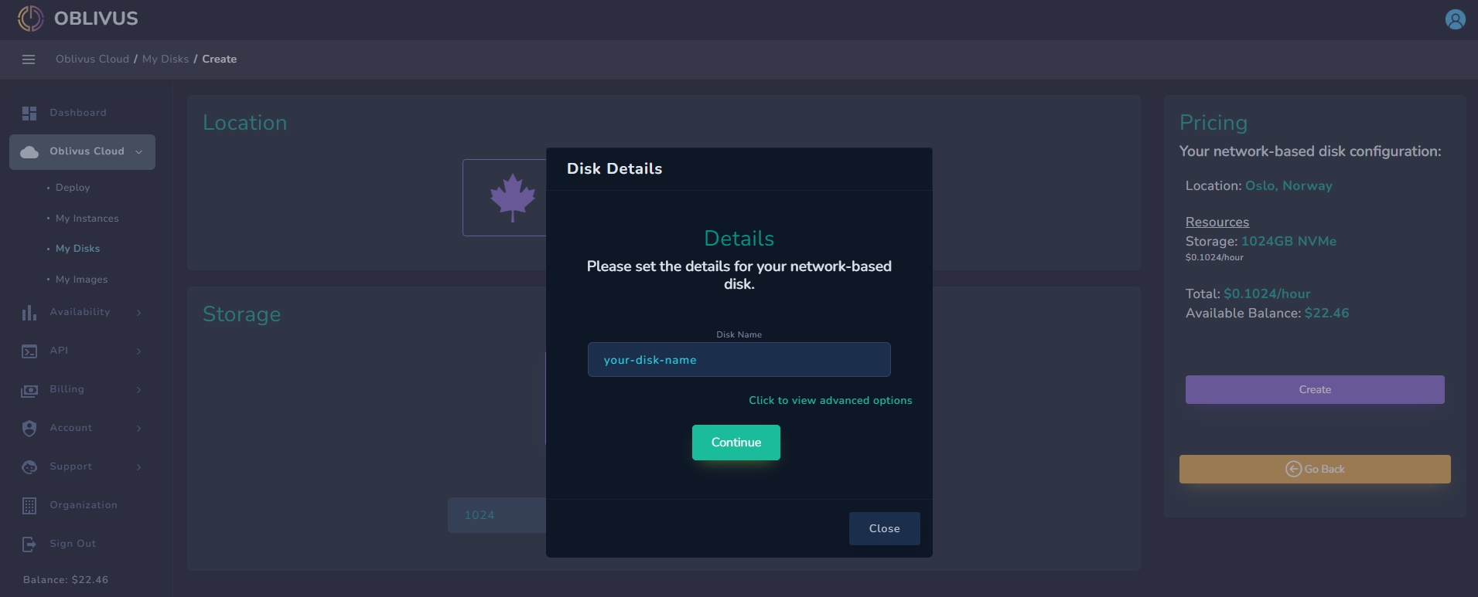Click the Support headset icon

coord(29,467)
